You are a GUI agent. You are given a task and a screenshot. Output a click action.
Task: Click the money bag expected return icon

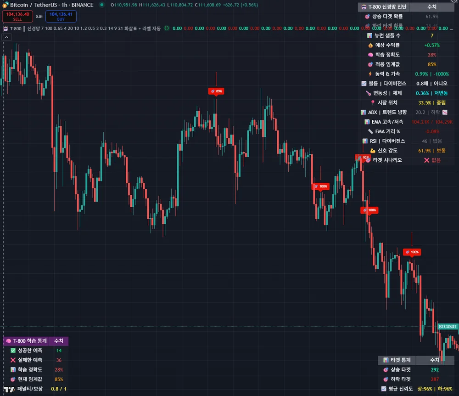click(370, 45)
